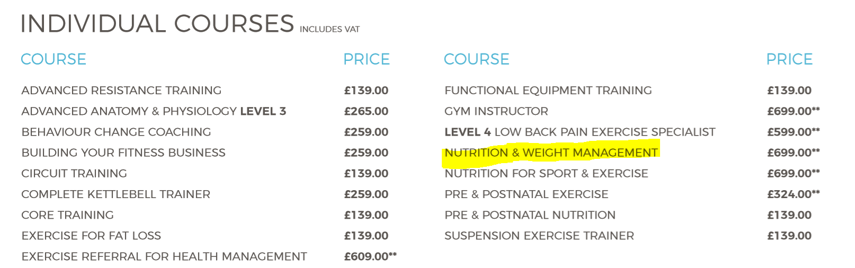Click highlighted Nutrition & Weight Management
Viewport: 855px width, 268px height.
click(x=551, y=153)
